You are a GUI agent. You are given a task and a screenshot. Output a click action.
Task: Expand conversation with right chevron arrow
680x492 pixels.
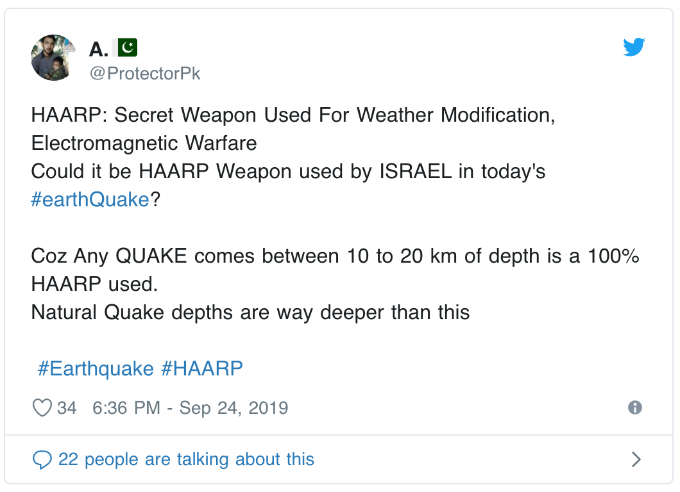click(x=636, y=459)
